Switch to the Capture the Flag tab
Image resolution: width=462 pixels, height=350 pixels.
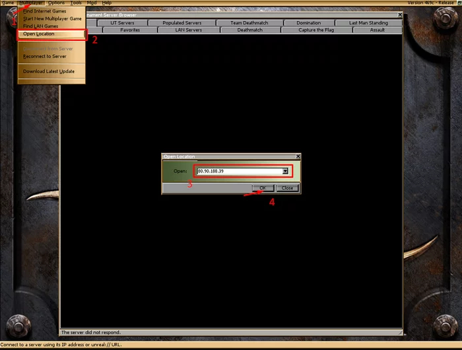pos(316,30)
